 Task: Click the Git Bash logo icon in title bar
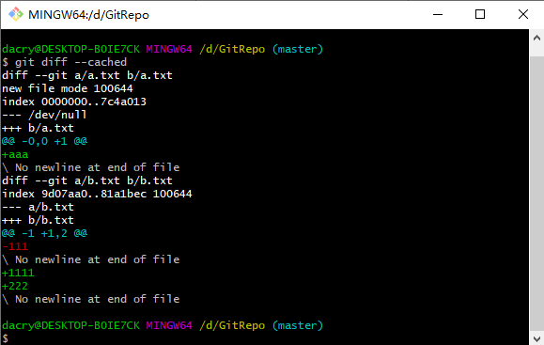[x=16, y=15]
